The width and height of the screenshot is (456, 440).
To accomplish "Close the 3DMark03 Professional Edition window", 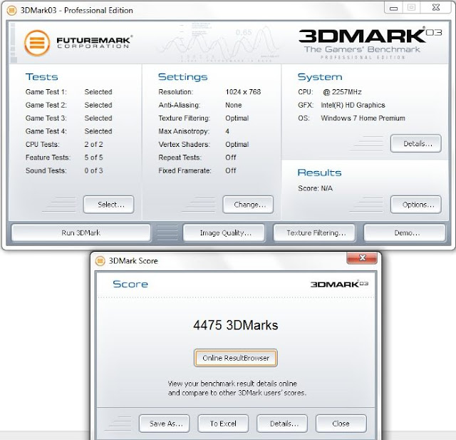I will click(436, 8).
